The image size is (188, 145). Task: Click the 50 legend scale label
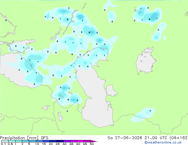pyautogui.click(x=92, y=144)
